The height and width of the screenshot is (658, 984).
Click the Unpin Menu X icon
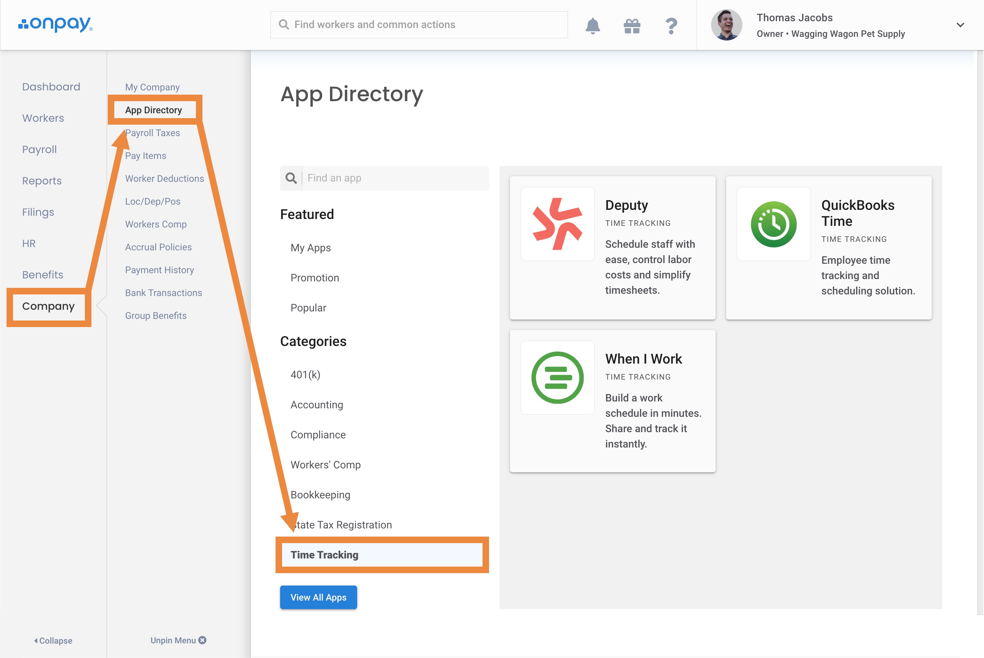pos(202,640)
